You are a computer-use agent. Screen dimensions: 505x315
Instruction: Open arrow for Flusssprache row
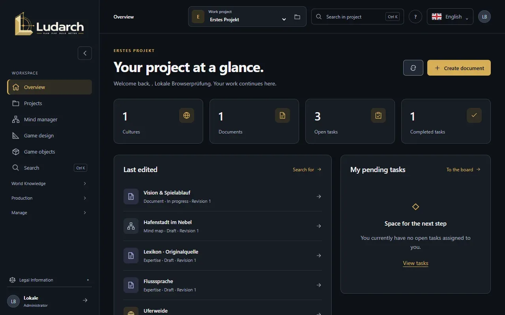[x=319, y=285]
